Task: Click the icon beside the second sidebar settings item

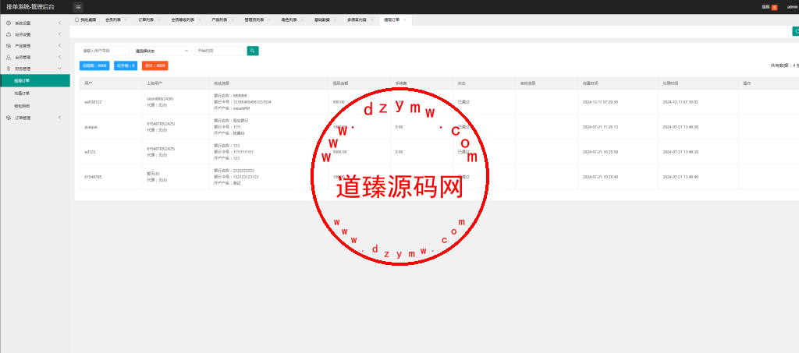Action: 8,34
